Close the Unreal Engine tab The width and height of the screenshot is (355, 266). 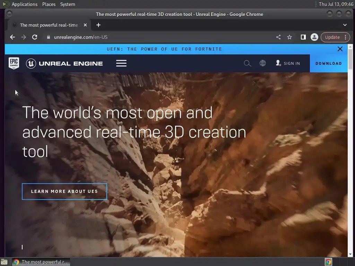(85, 25)
